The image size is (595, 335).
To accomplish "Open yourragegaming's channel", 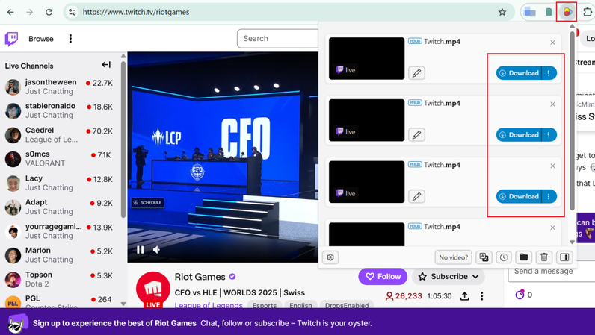I will [x=60, y=231].
